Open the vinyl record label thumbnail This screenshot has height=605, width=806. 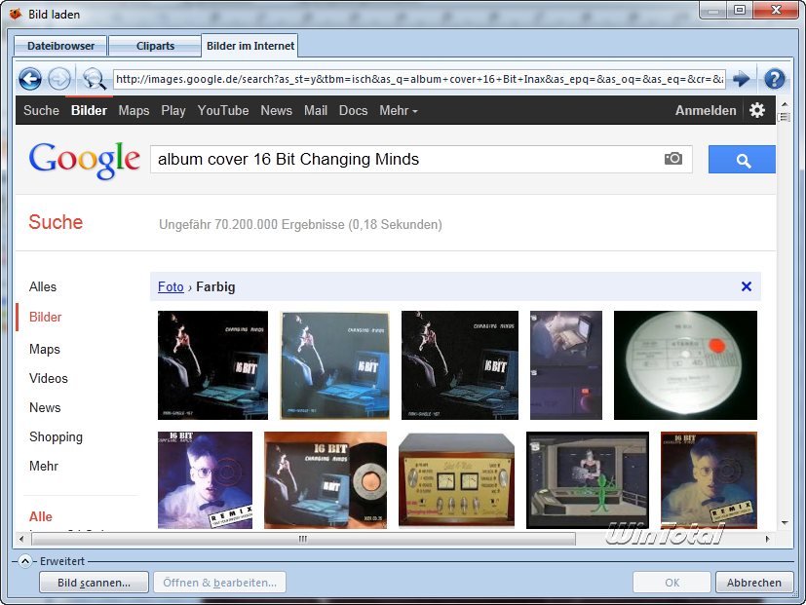click(x=685, y=365)
